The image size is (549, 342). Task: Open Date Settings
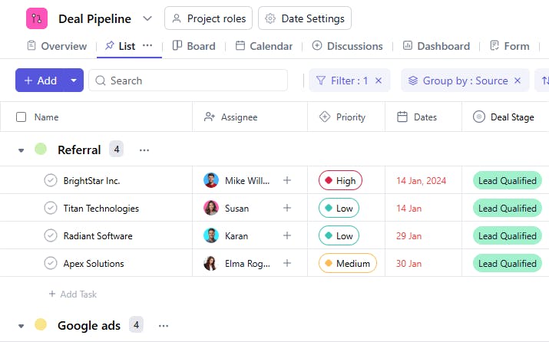click(305, 18)
